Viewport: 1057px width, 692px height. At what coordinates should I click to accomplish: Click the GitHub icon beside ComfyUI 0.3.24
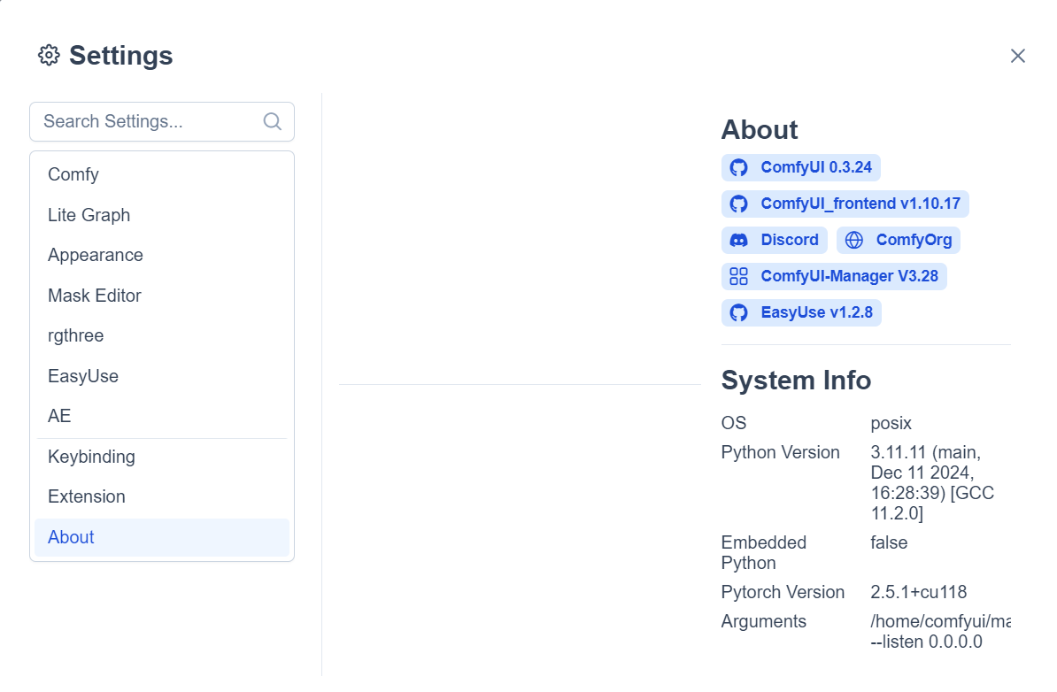pyautogui.click(x=738, y=167)
